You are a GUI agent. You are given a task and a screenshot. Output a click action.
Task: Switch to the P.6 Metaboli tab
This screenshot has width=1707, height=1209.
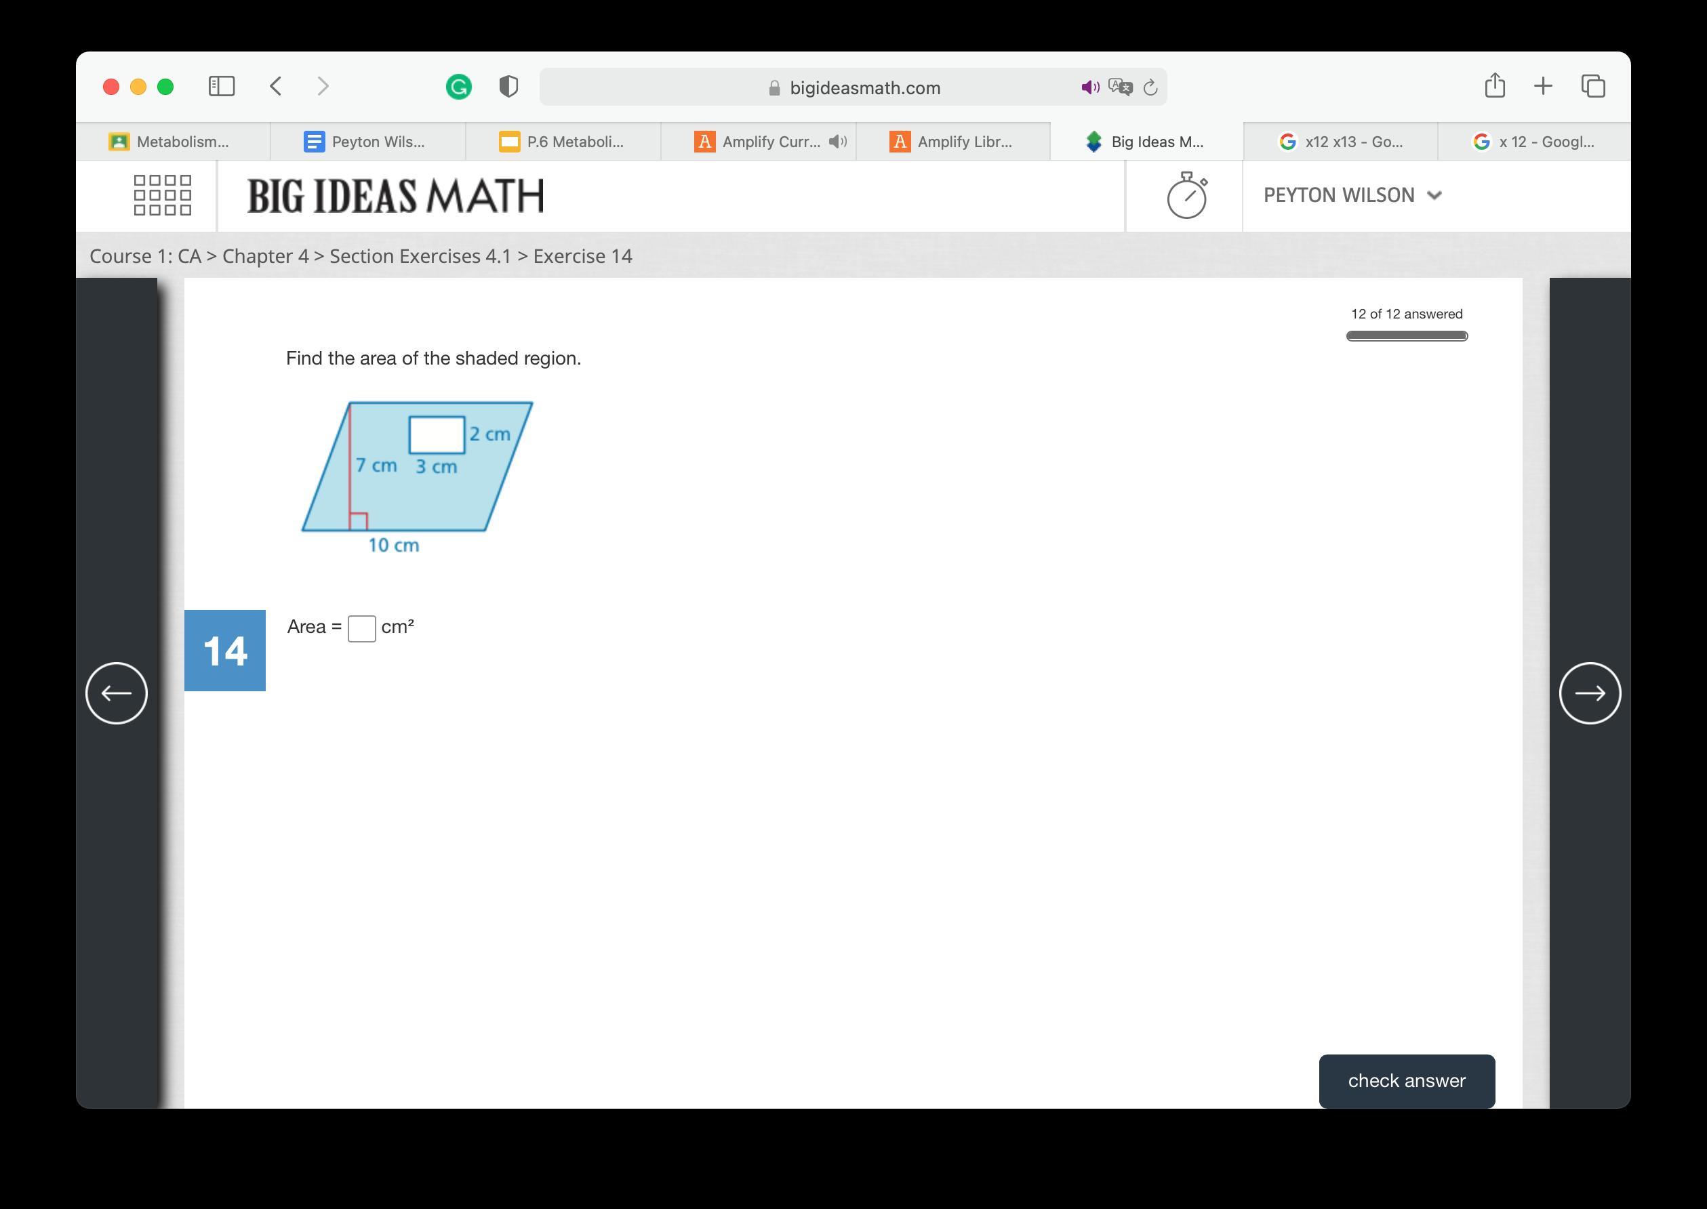pos(562,142)
